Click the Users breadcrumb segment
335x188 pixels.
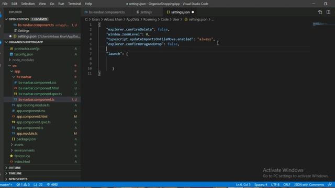[x=96, y=19]
